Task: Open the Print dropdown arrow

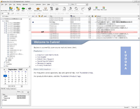Action: 60,9
